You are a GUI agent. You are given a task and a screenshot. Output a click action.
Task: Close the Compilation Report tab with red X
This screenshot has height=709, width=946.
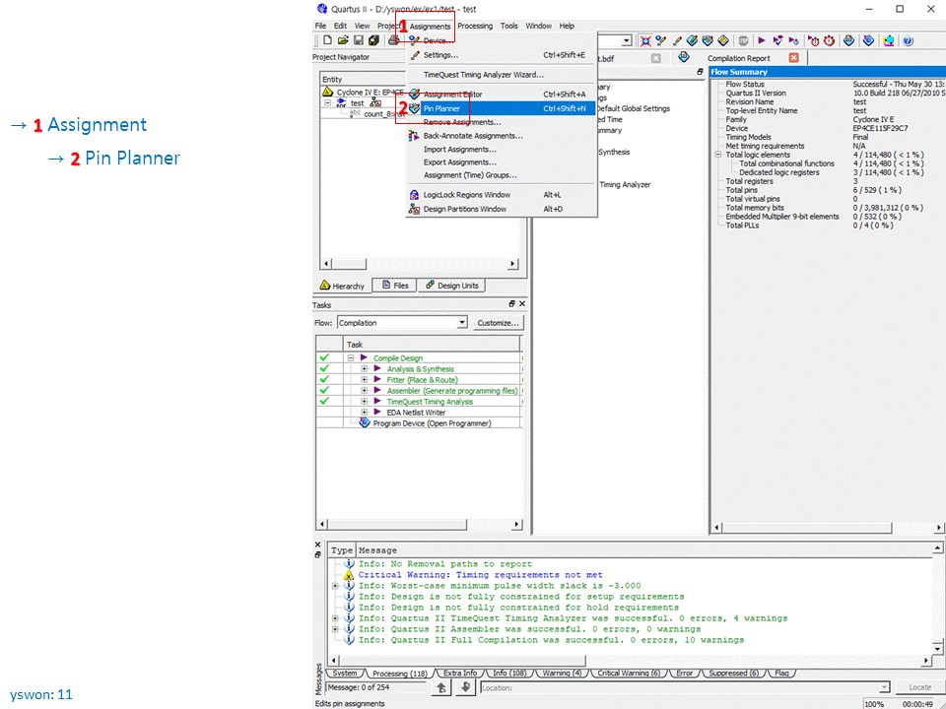(x=794, y=58)
